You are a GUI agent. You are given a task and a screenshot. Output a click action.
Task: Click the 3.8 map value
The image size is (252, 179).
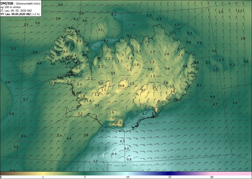pyautogui.click(x=86, y=135)
